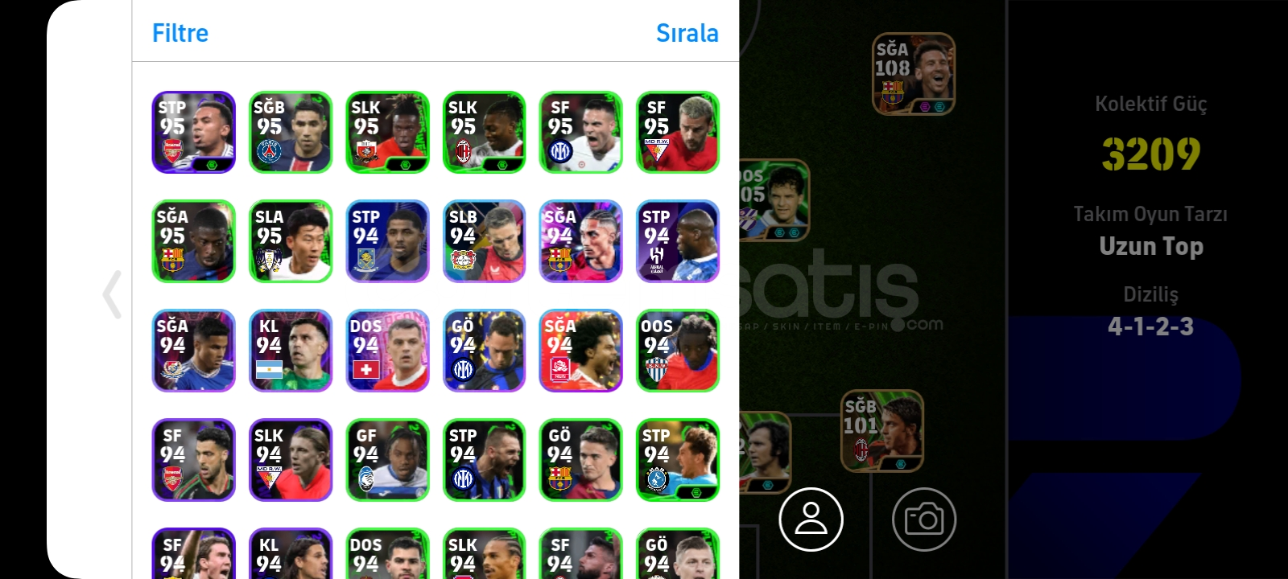Open the Sırala sort menu
Image resolution: width=1288 pixels, height=579 pixels.
click(687, 33)
